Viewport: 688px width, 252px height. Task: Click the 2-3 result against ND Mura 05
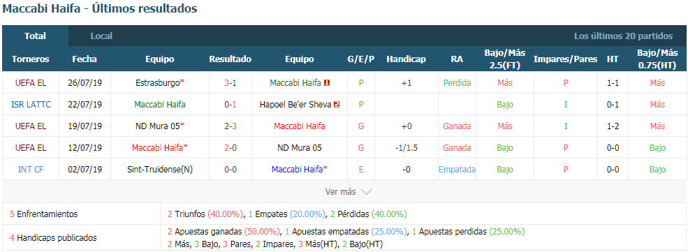[x=230, y=126]
